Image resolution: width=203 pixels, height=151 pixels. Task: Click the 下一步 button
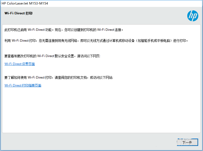(x=187, y=142)
